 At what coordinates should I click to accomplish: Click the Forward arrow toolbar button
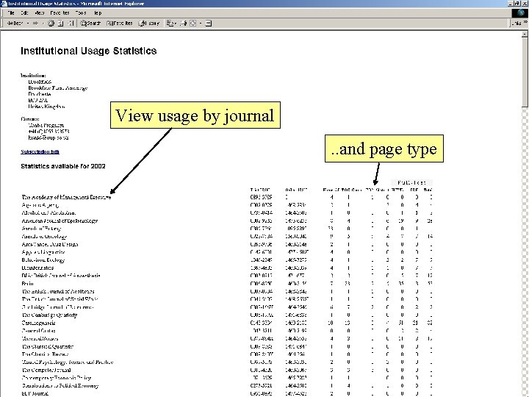pyautogui.click(x=35, y=24)
